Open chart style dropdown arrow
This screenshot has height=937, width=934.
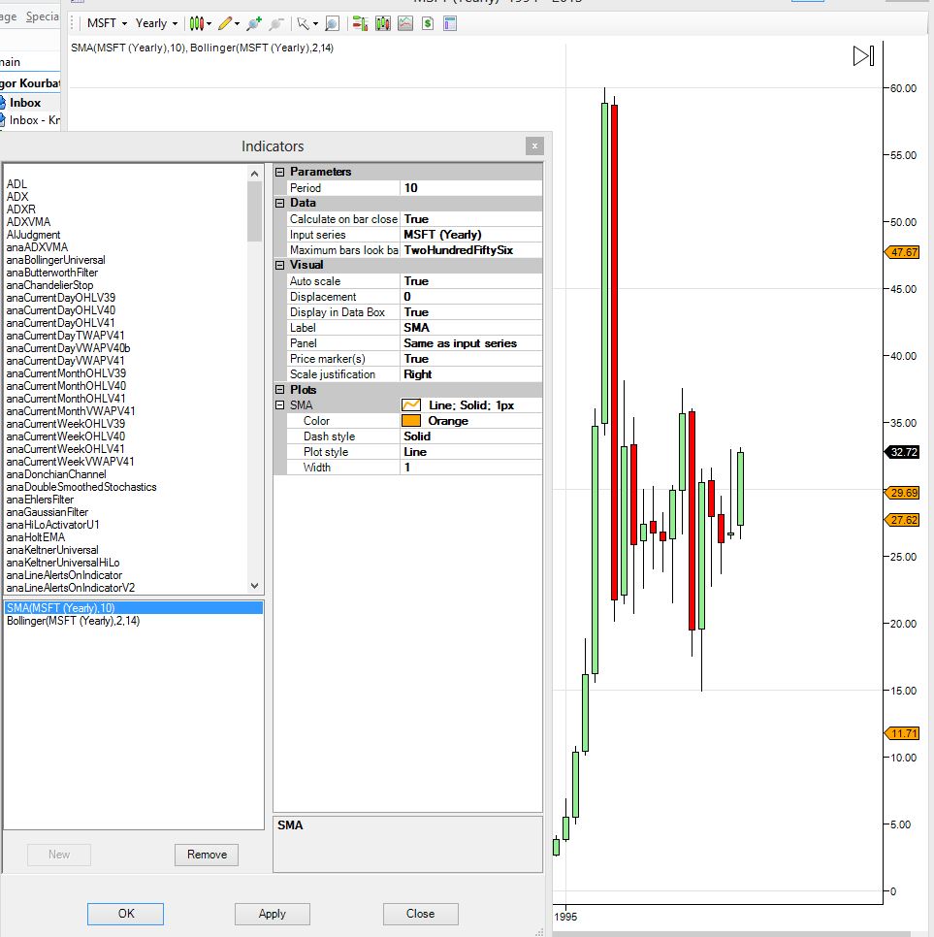(x=209, y=24)
